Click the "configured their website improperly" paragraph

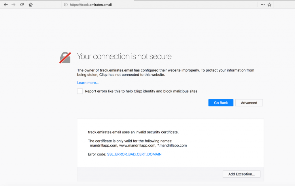(x=166, y=72)
